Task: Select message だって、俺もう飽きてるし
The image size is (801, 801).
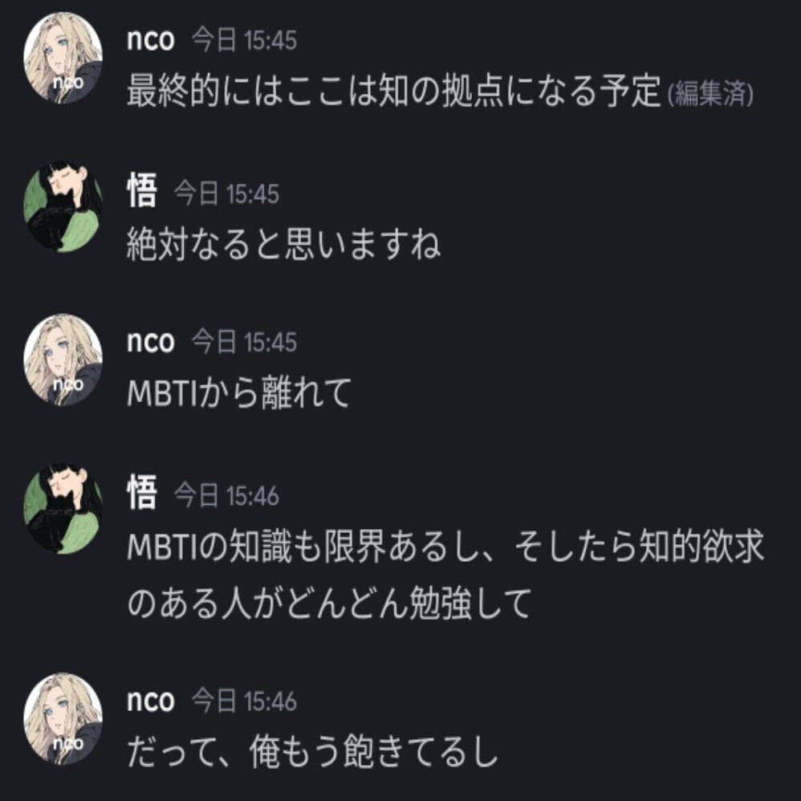Action: coord(312,751)
